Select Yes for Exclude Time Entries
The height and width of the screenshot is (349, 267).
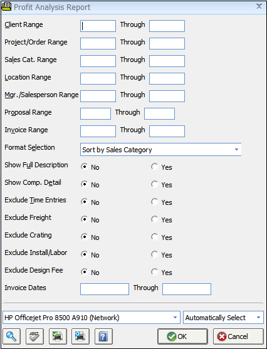coord(155,202)
